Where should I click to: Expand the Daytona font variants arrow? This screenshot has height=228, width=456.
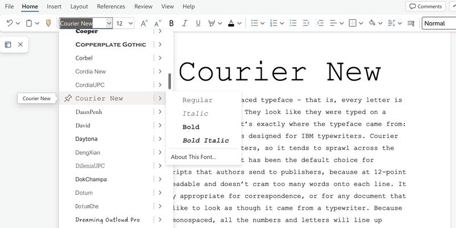point(160,139)
